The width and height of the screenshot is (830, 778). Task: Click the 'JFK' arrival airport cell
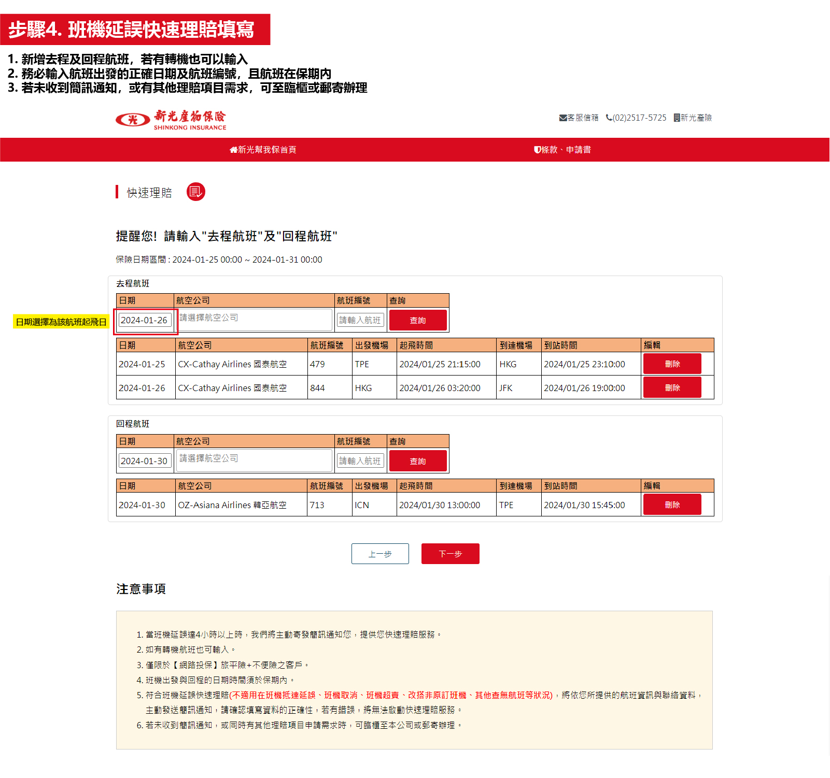[519, 388]
